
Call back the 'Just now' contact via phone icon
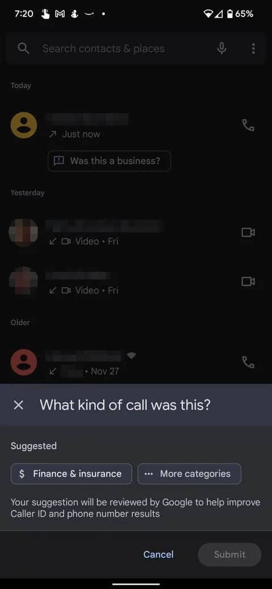click(x=248, y=125)
